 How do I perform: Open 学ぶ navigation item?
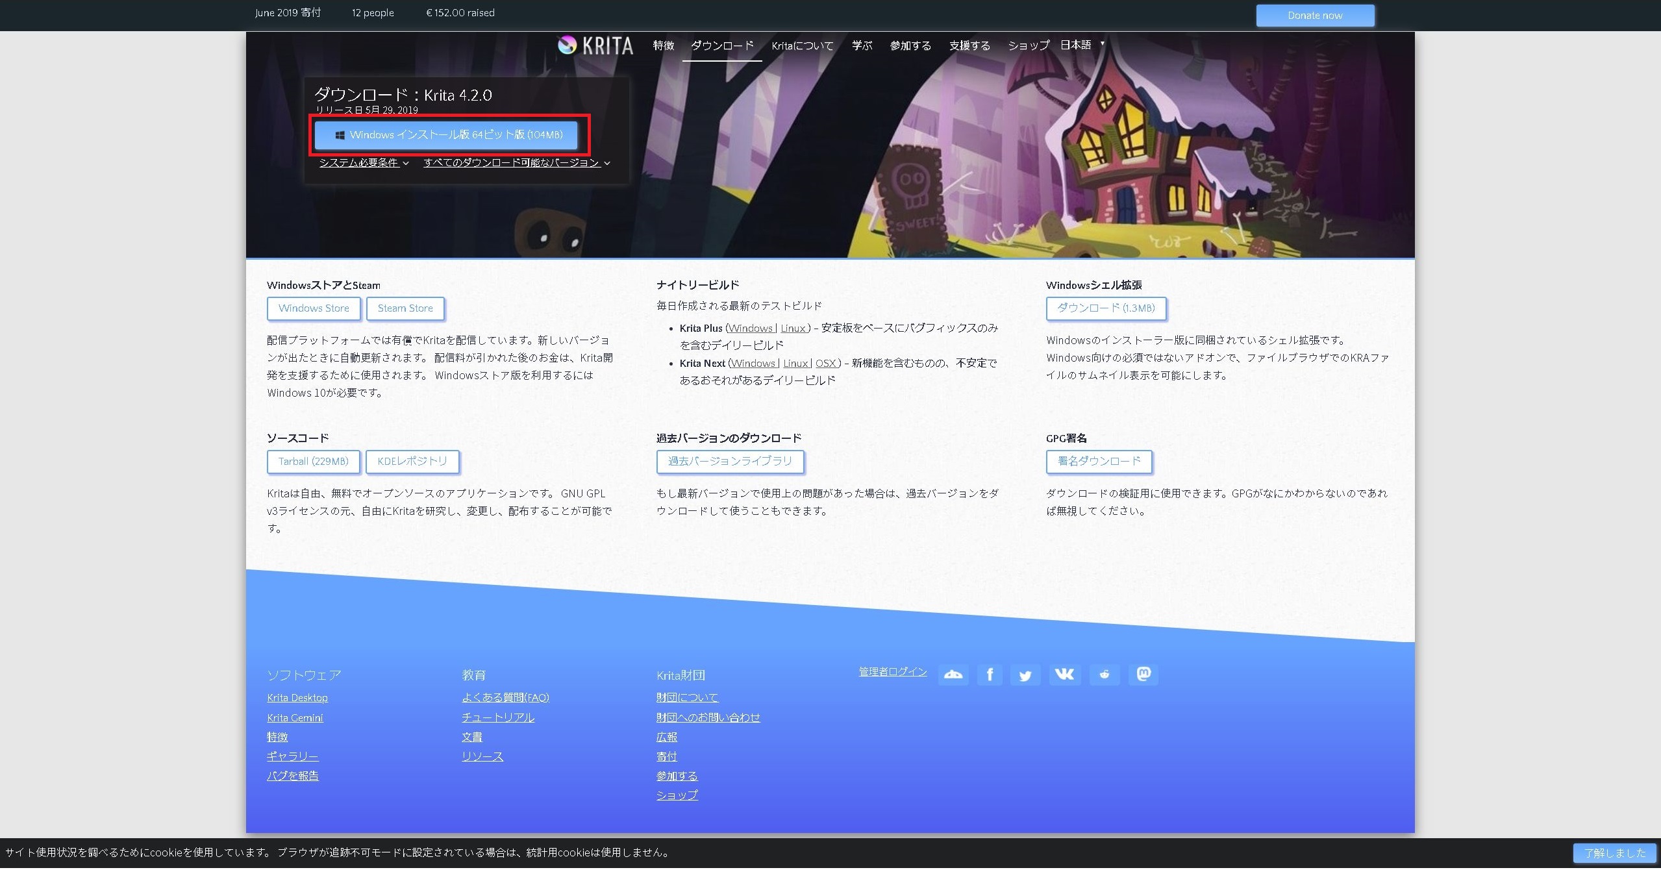(862, 45)
